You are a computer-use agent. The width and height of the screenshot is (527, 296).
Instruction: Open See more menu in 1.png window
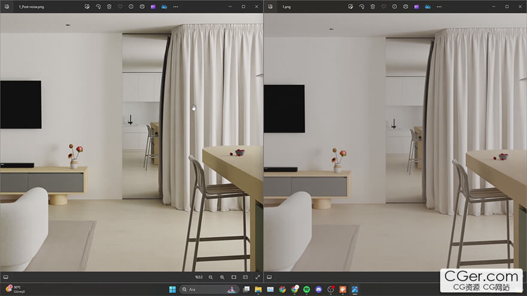point(439,7)
